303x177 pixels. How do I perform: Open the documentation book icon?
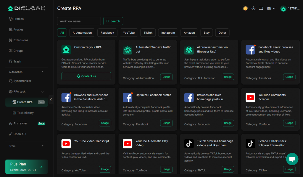[x=261, y=9]
